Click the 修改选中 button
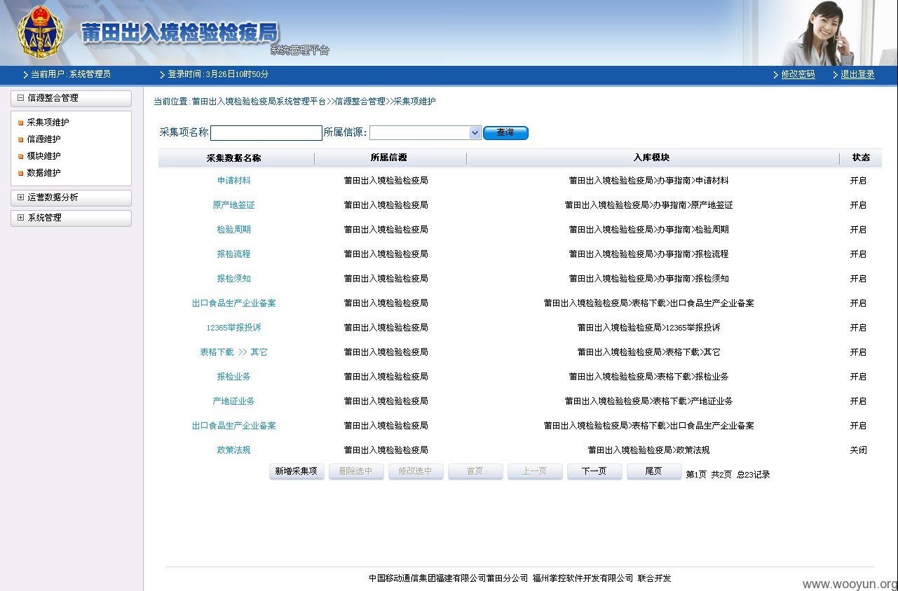 (x=416, y=472)
